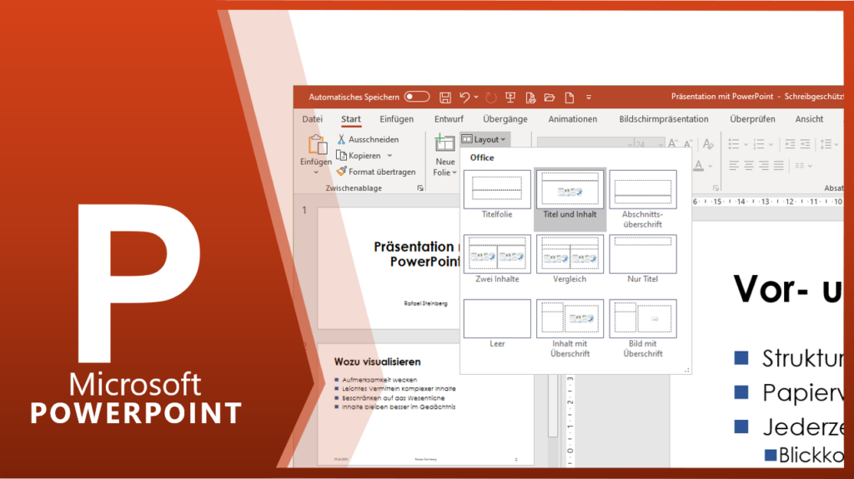The height and width of the screenshot is (479, 854).
Task: Expand the Kopieren dropdown arrow
Action: click(389, 156)
